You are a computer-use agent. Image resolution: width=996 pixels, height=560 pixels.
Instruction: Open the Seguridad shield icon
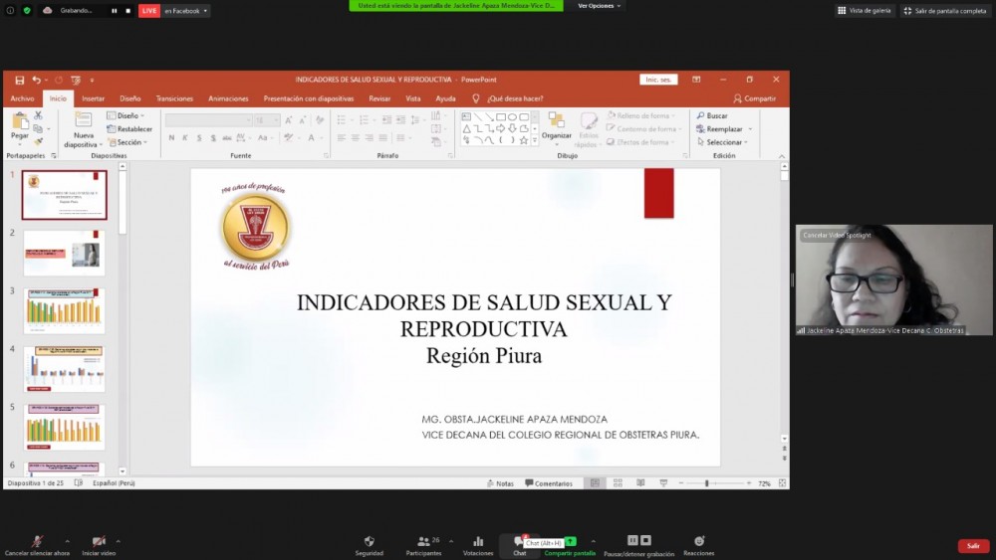(369, 542)
